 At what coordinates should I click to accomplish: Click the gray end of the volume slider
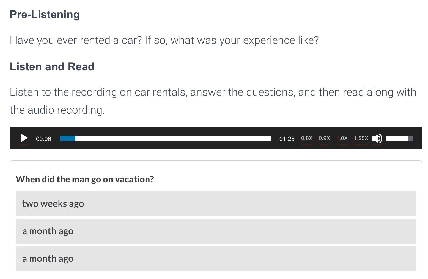coord(411,138)
